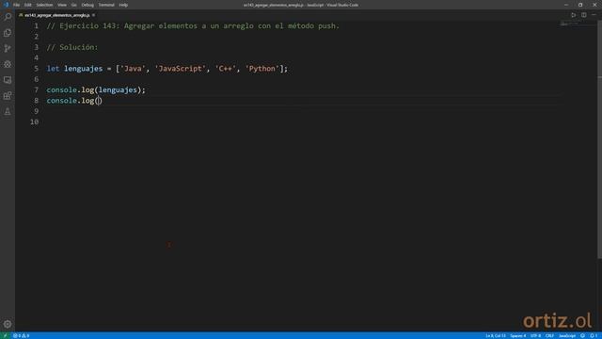Change the file encoding via UTF-8
Image resolution: width=602 pixels, height=339 pixels.
pyautogui.click(x=535, y=335)
